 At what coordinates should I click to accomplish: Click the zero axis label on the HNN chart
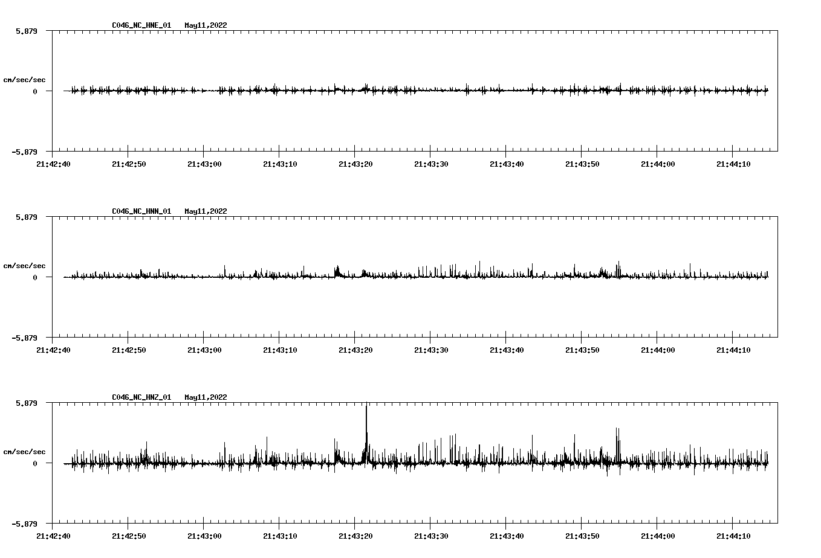35,278
